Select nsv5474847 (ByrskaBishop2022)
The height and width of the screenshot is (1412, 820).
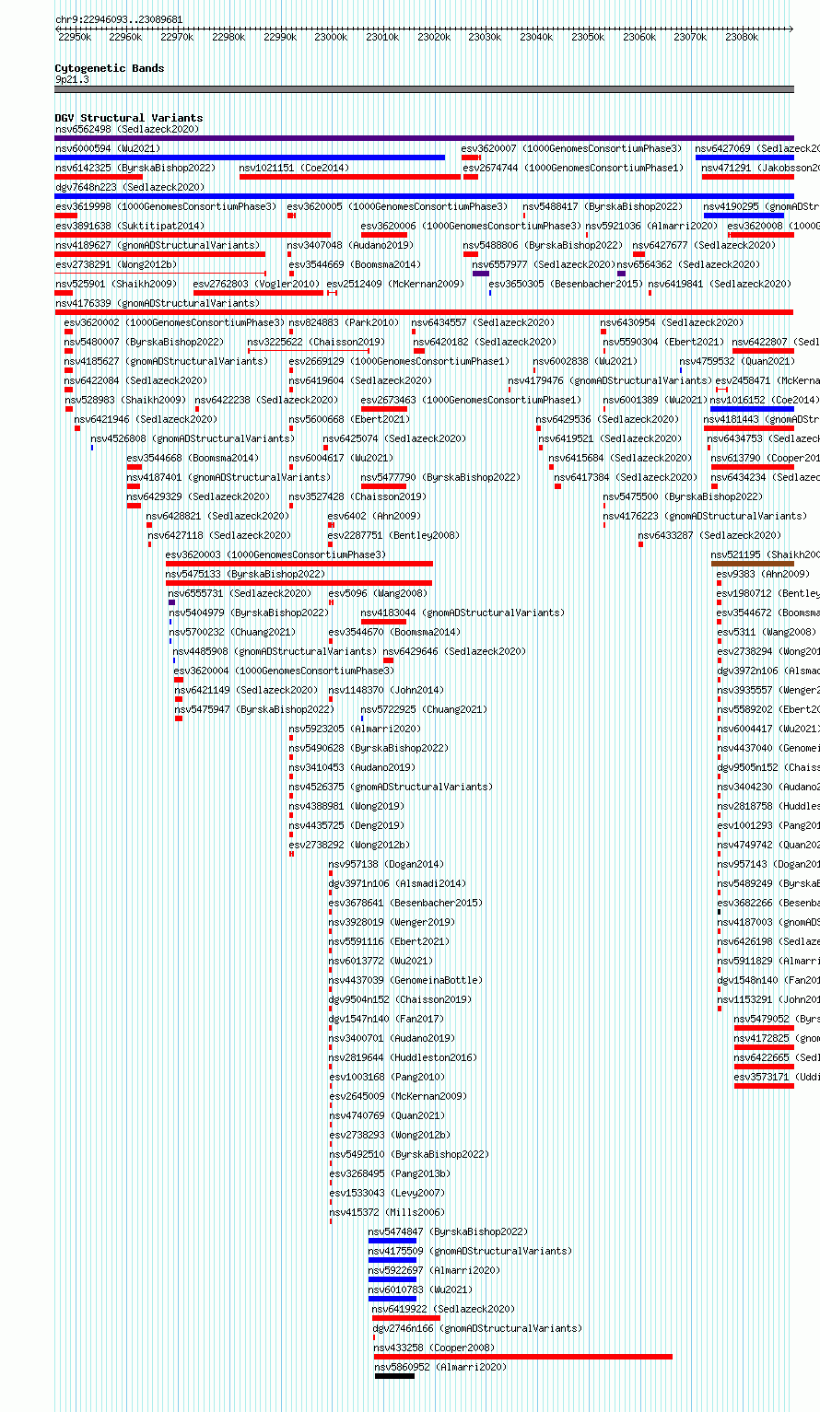pos(448,1231)
